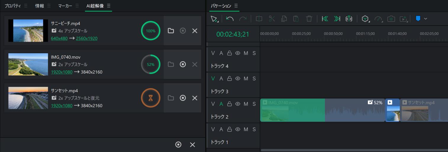Click the 2560x1920 resolution link
448x152 pixels.
[x=87, y=38]
